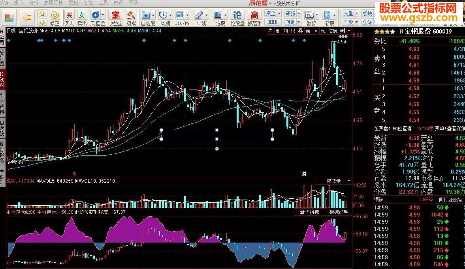
Task: Click the BBD toolbar button
Action: [273, 22]
